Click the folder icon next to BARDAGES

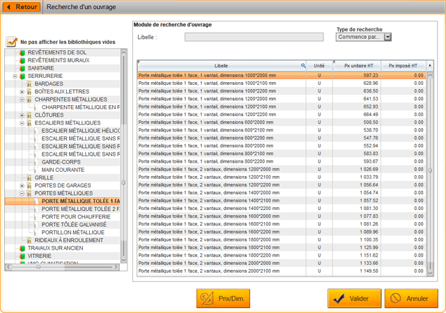point(29,83)
